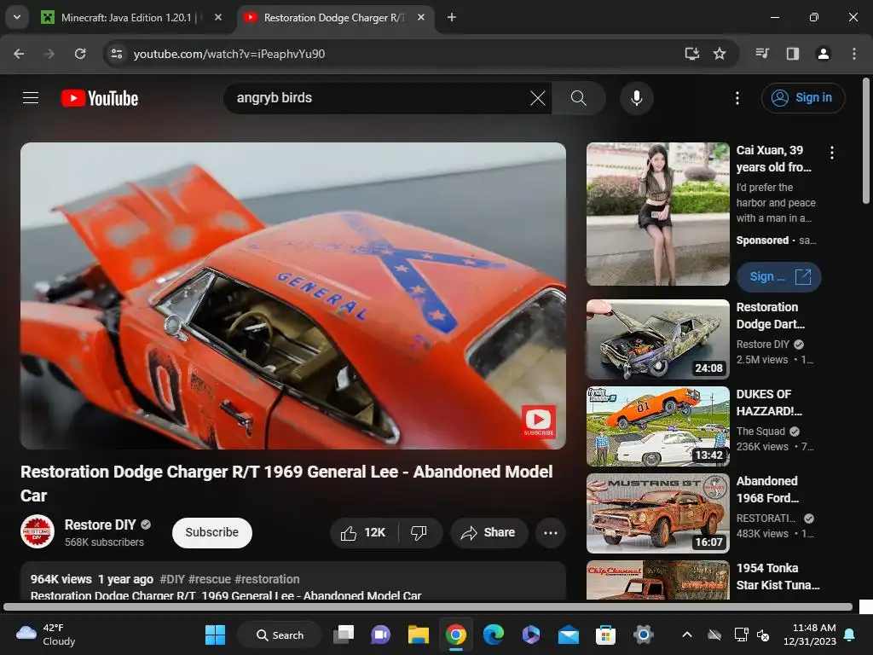Open Abandoned 1968 Ford video thumbnail
Screen dimensions: 873x655
(x=658, y=513)
